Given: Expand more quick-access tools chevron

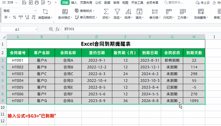Looking at the screenshot, I should pyautogui.click(x=56, y=2).
